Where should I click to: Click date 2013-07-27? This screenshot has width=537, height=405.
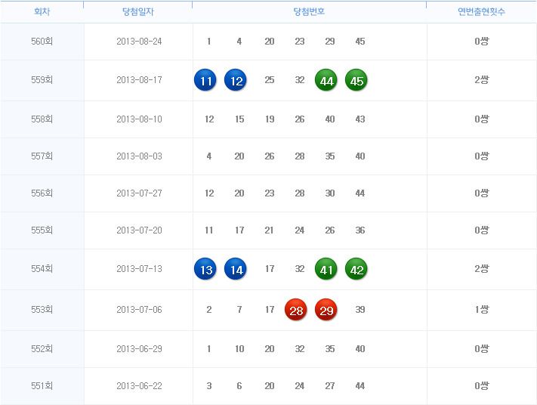139,193
